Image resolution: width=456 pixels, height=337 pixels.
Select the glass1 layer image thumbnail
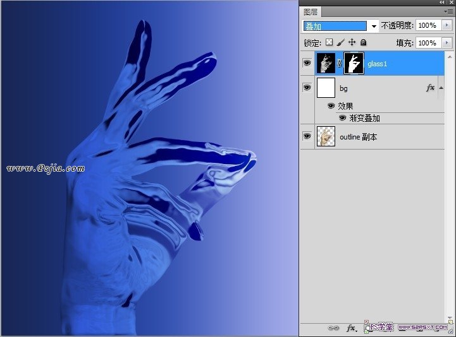[326, 63]
